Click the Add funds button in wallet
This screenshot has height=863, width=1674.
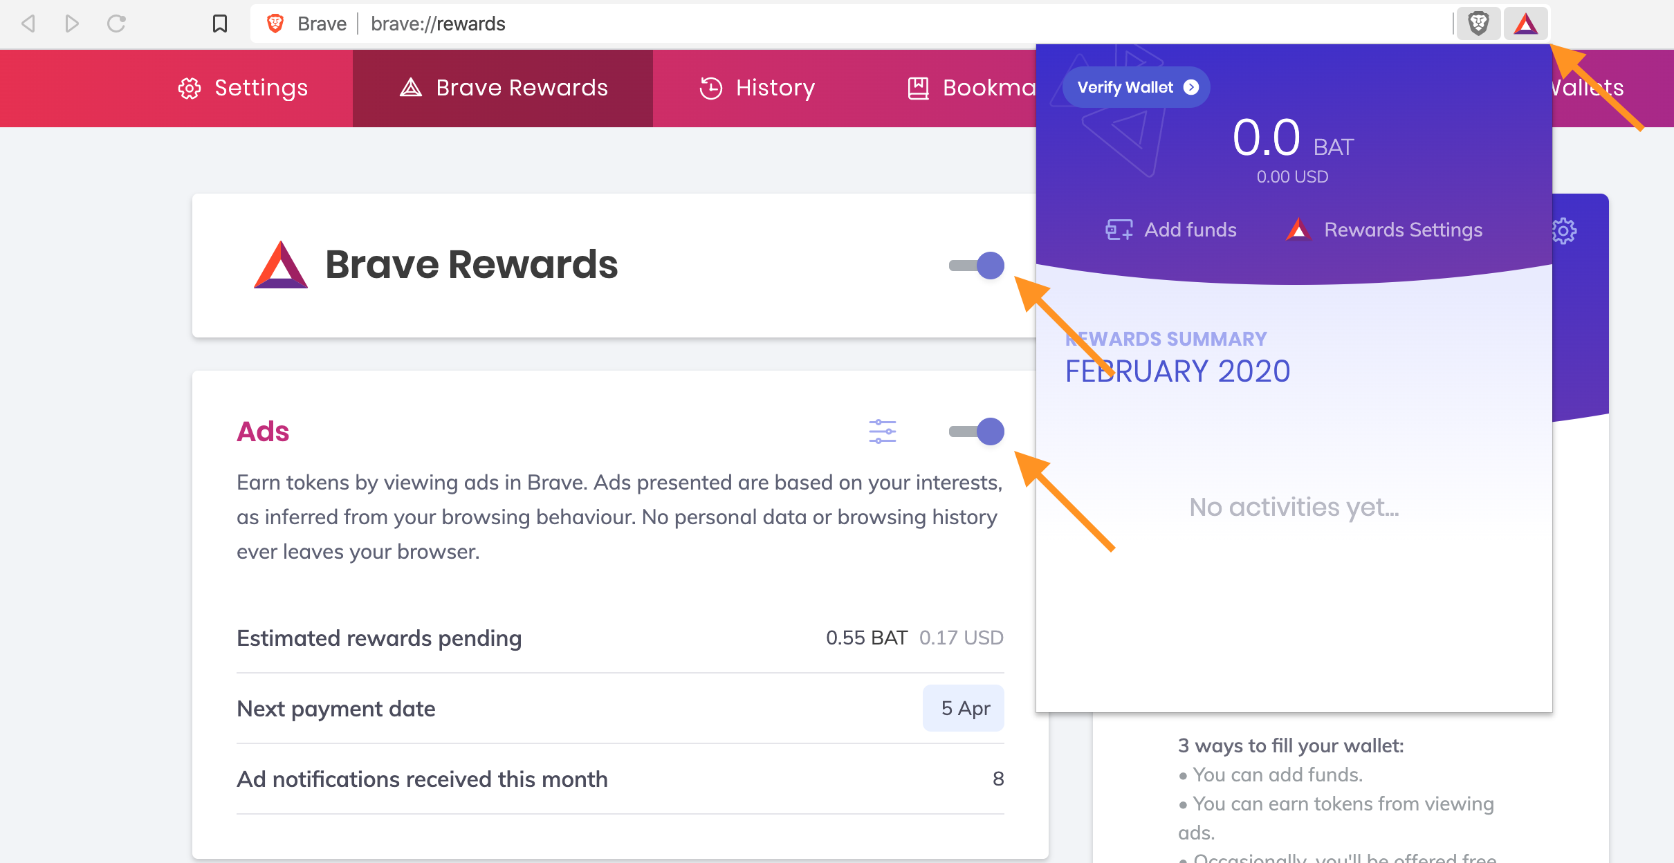pos(1170,229)
